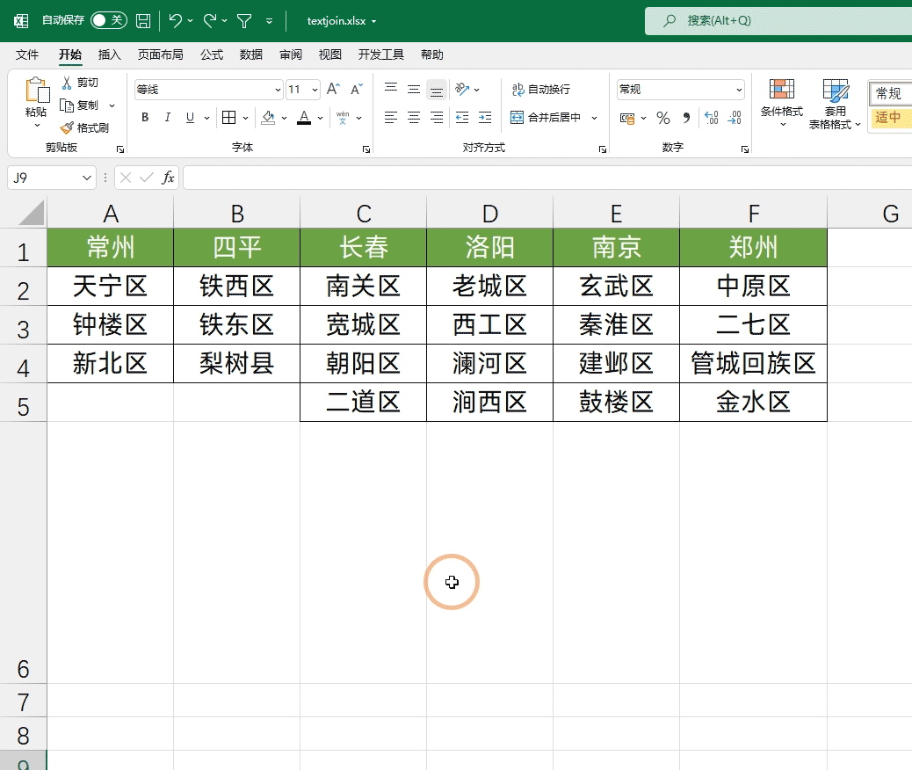Select center alignment
Viewport: 912px width, 770px height.
click(x=413, y=117)
